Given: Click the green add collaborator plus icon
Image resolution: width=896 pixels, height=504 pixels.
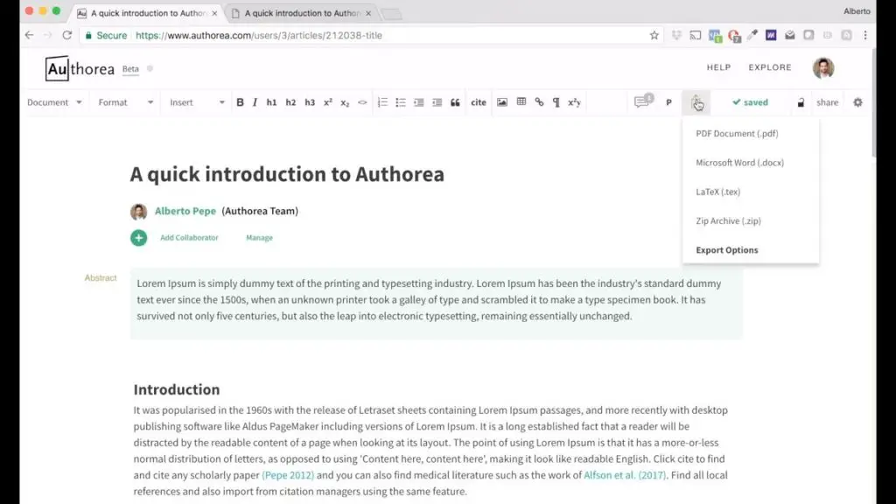Looking at the screenshot, I should coord(138,238).
